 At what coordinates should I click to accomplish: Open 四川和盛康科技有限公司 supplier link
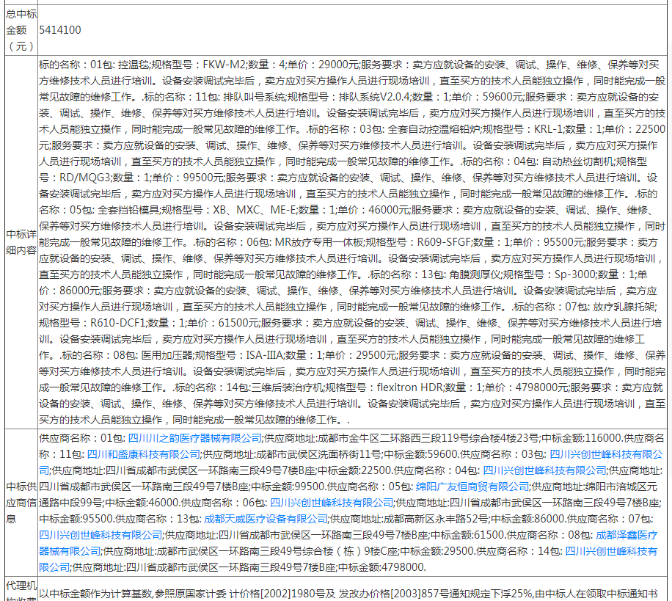pos(144,454)
